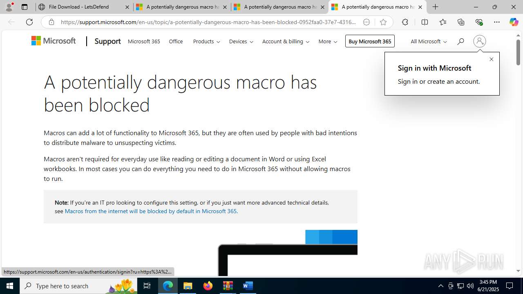523x294 pixels.
Task: Click the Microsoft logo
Action: click(54, 41)
